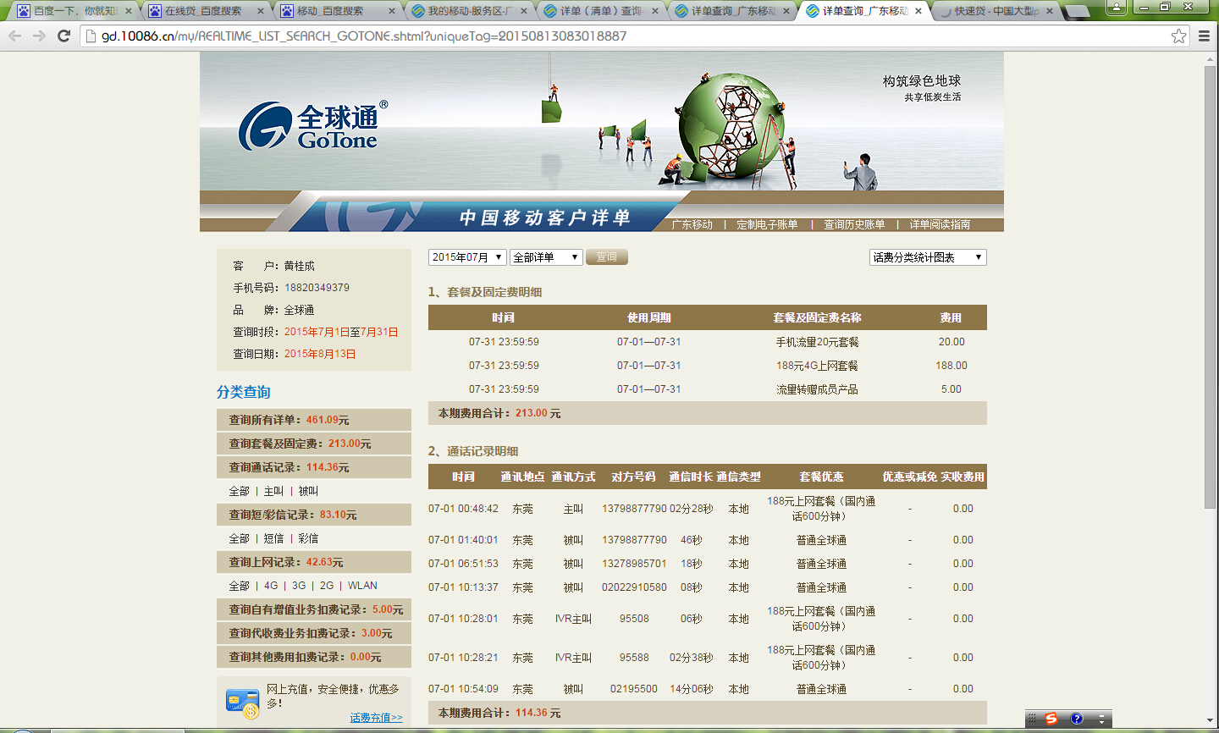
Task: Filter messages by 彩信
Action: pos(308,538)
